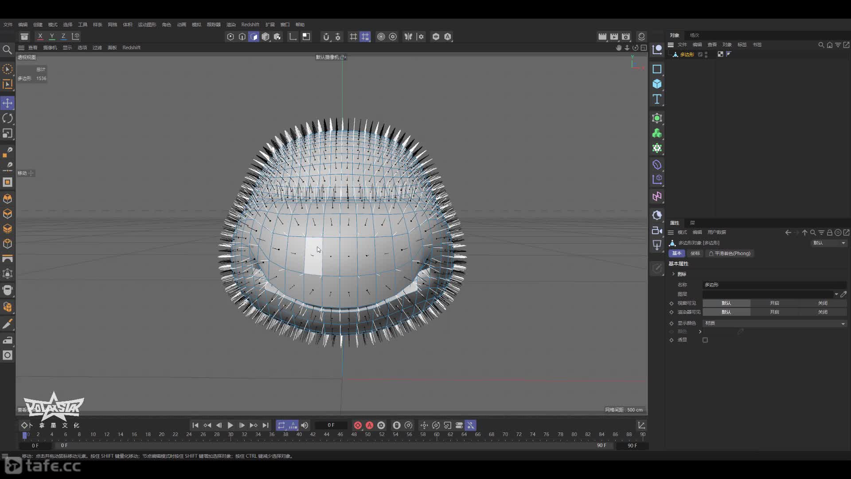This screenshot has width=851, height=479.
Task: Set 视窗可见 to 开启
Action: click(x=774, y=303)
